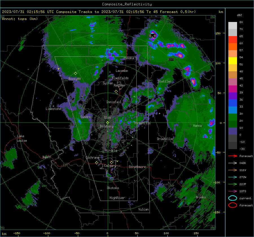
Task: Click the Lacombe label
Action: point(122,71)
